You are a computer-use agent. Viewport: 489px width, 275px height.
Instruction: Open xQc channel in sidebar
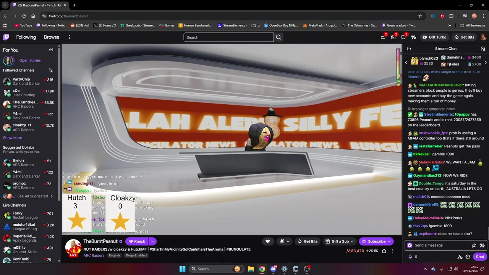(29, 93)
